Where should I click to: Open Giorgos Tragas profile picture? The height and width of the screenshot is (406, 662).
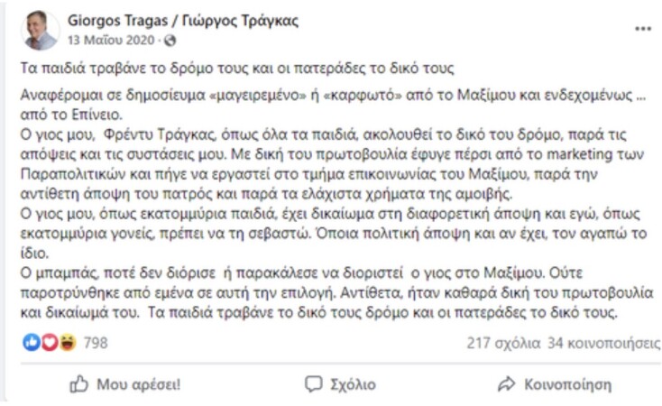click(x=40, y=30)
